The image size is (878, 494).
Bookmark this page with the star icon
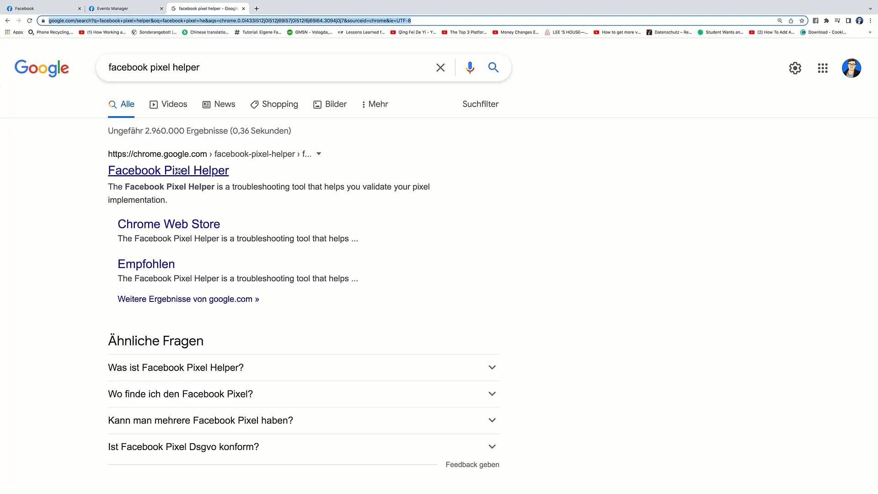point(802,21)
